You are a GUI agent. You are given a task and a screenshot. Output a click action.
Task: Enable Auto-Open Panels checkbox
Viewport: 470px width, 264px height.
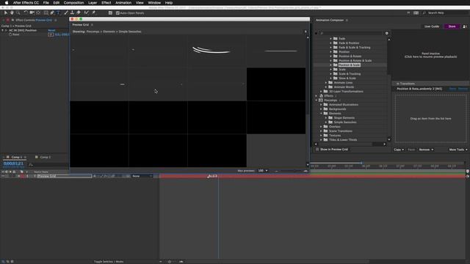(x=117, y=13)
